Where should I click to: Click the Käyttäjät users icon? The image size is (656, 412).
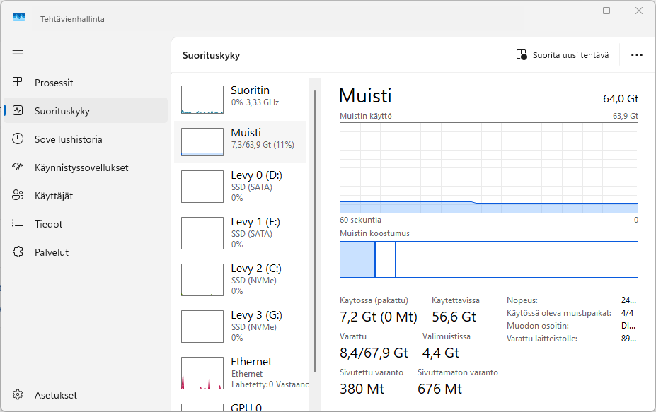(18, 196)
